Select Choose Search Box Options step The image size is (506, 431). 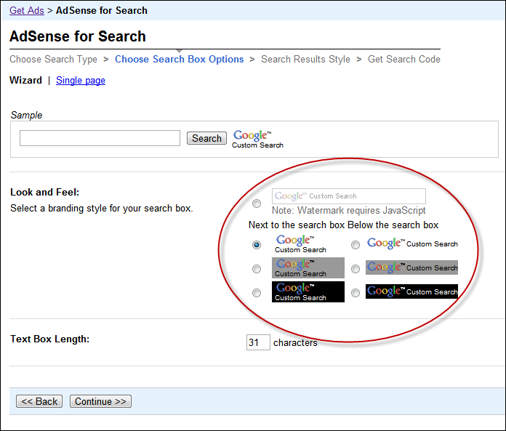(179, 59)
